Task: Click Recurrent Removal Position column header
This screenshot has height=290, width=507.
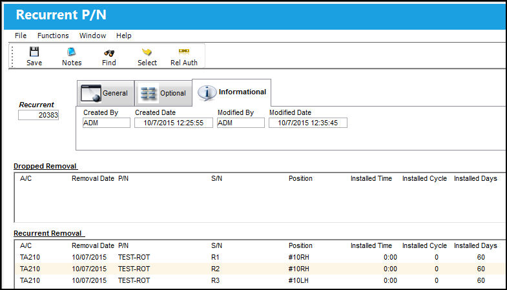Action: pyautogui.click(x=300, y=245)
